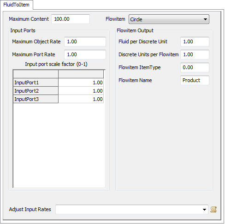This screenshot has width=225, height=224.
Task: Edit the Maximum Object Rate field
Action: [x=85, y=41]
